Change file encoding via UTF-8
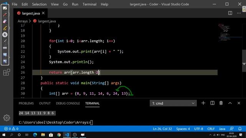The height and width of the screenshot is (138, 246). (199, 129)
